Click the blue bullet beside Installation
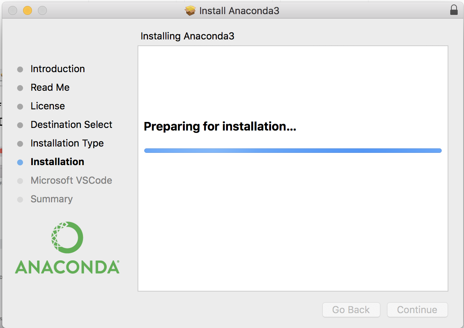Image resolution: width=464 pixels, height=328 pixels. point(20,162)
